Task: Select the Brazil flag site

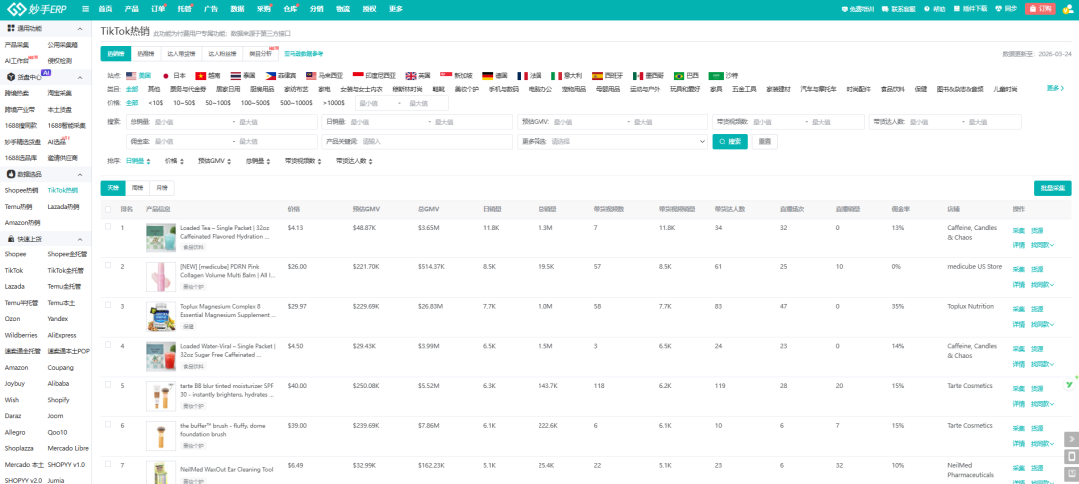Action: [x=679, y=76]
